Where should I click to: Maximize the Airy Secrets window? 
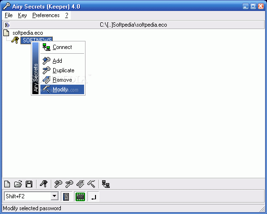tap(253, 7)
